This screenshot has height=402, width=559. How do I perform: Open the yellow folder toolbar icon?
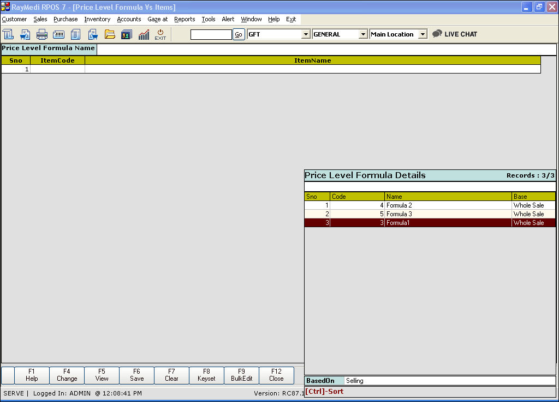110,34
